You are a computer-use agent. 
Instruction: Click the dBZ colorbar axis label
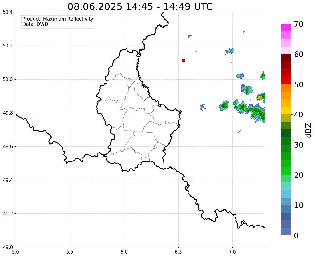(309, 130)
